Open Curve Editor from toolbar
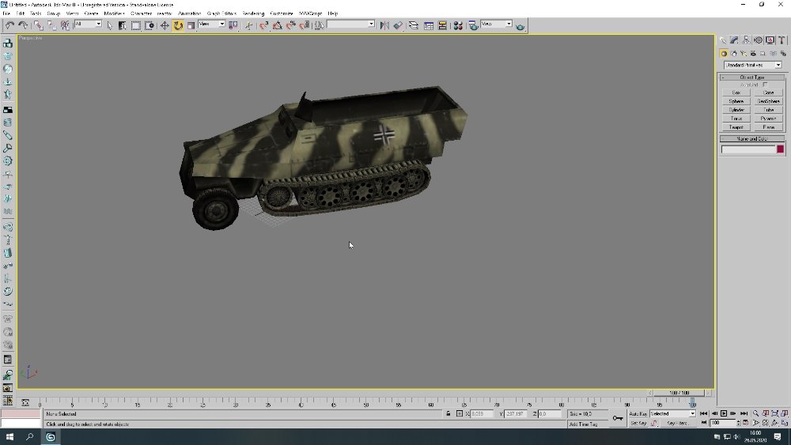Screen dimensions: 791x445 pyautogui.click(x=429, y=25)
